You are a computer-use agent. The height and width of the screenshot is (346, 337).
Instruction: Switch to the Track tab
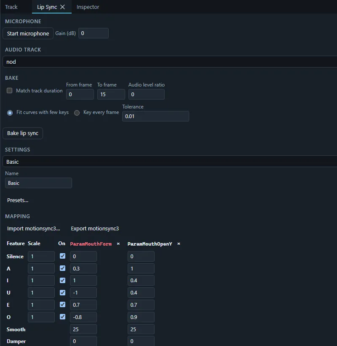click(11, 7)
